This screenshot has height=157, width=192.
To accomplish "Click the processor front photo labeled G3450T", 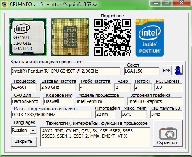I will tap(28, 37).
